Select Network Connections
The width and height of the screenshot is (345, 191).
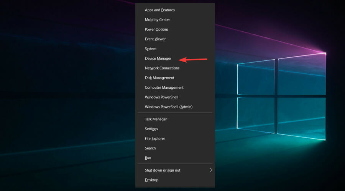point(175,68)
